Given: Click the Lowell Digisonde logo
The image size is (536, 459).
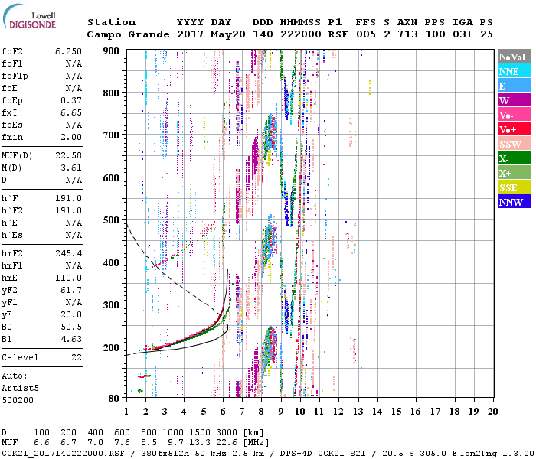Looking at the screenshot, I should 29,16.
